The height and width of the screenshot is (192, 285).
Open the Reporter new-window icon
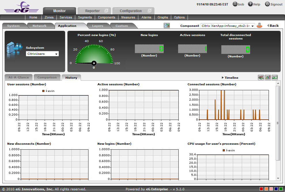[106, 11]
